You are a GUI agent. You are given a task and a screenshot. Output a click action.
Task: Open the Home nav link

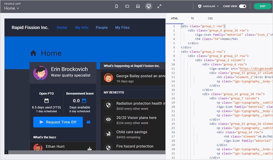[62, 28]
